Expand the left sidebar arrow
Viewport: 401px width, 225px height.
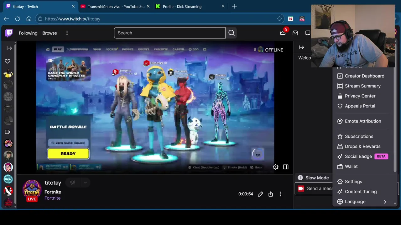click(x=9, y=48)
